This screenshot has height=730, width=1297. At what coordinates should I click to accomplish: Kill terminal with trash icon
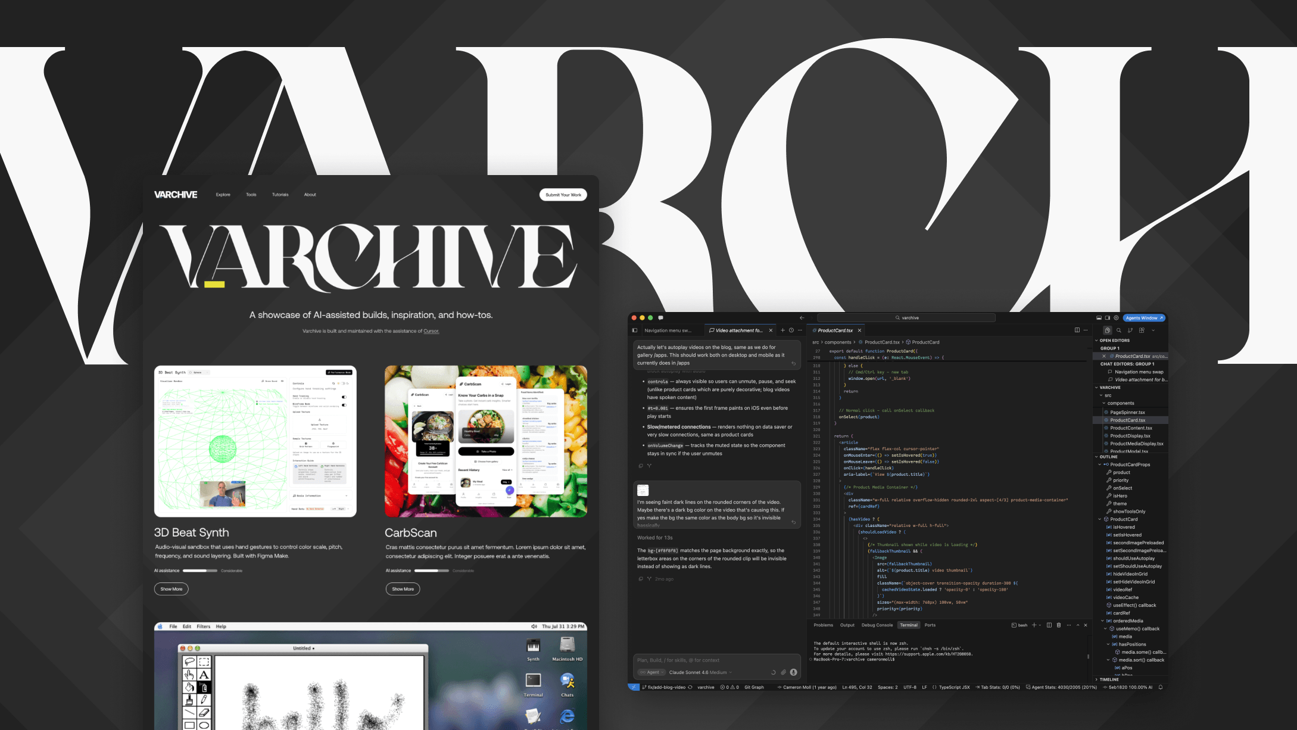point(1059,625)
